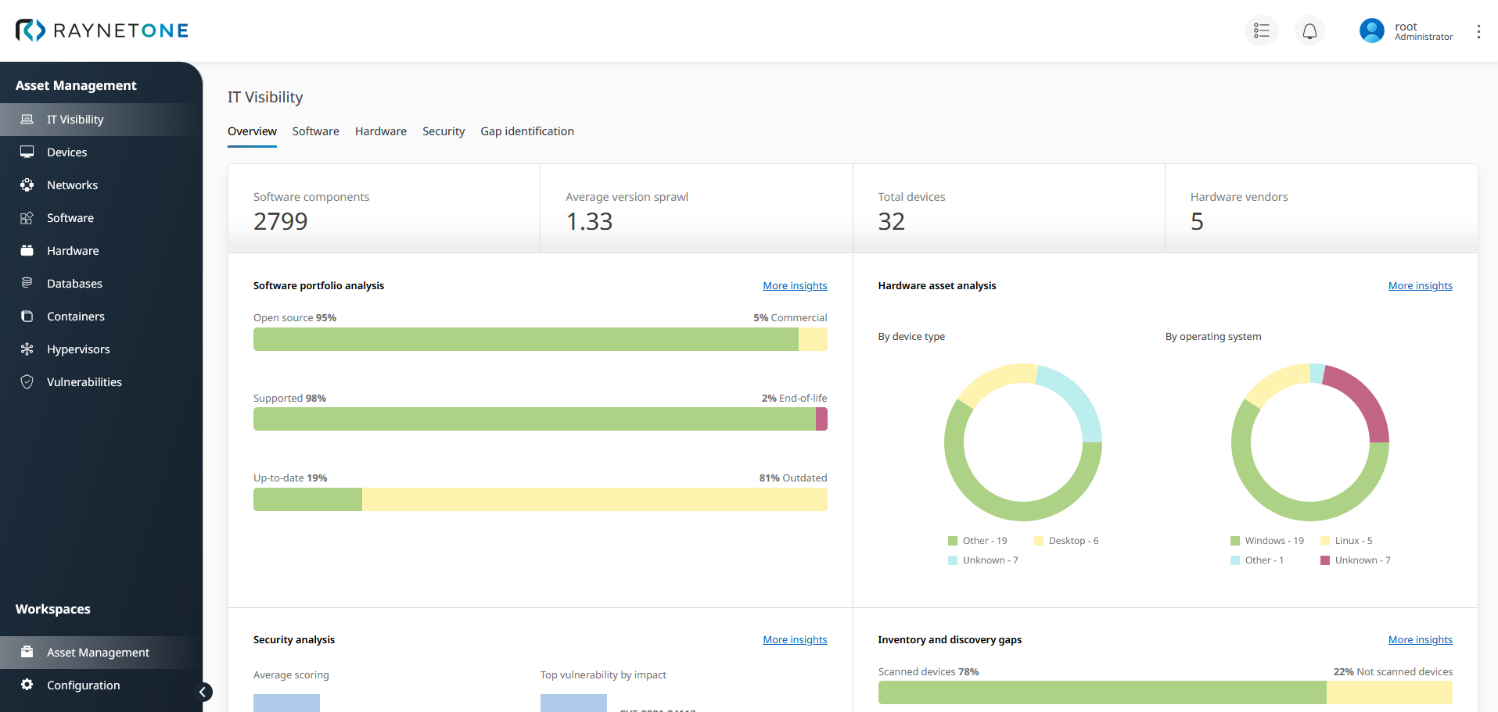Open the three-dot options menu
Screen dimensions: 1498x712
(x=1478, y=31)
